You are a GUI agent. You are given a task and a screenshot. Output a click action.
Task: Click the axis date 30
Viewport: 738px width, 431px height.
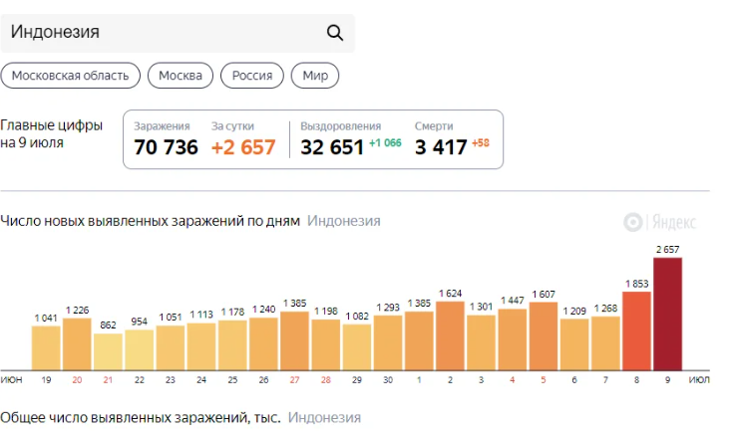pyautogui.click(x=388, y=380)
